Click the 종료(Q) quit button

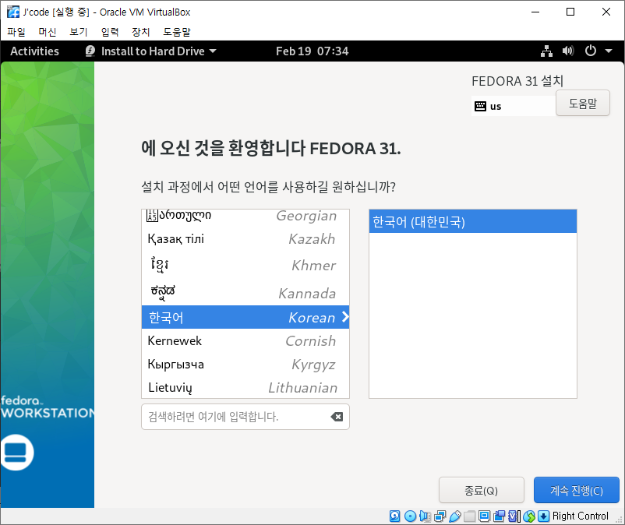click(481, 490)
